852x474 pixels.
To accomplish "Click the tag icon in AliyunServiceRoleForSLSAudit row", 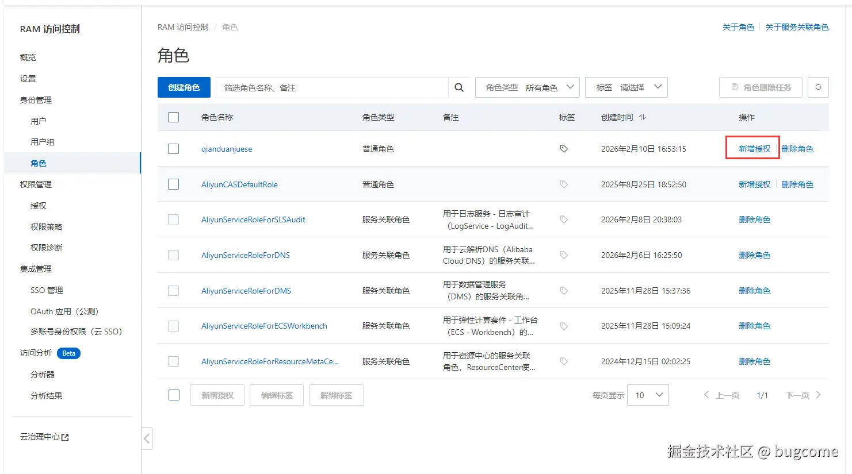I will click(564, 219).
